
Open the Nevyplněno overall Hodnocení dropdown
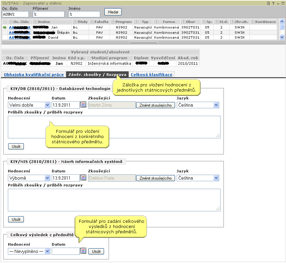[29, 251]
